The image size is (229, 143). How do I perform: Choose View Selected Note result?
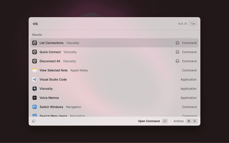54,70
